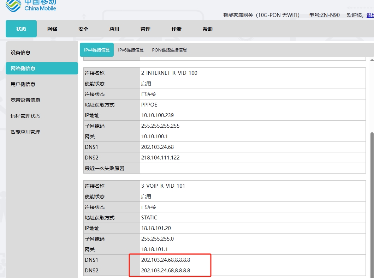This screenshot has width=374, height=278.
Task: Click the IP address 18.18.101.20
Action: tap(156, 228)
